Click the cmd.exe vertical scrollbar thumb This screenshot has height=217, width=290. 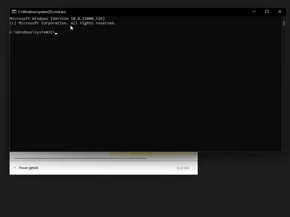pos(284,23)
